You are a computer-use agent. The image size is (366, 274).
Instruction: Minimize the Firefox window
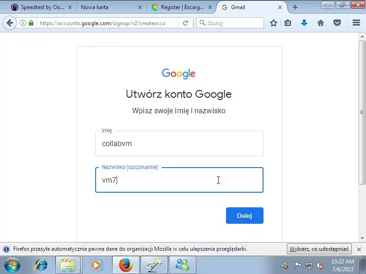click(328, 5)
